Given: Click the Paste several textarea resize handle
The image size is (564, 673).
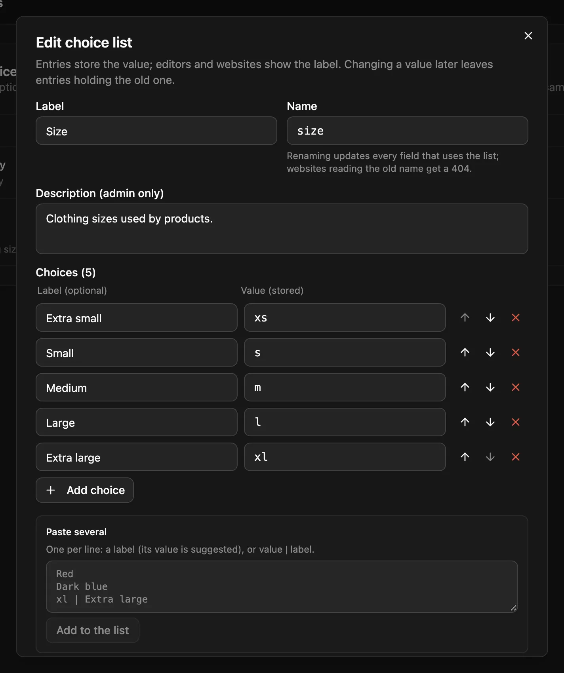Looking at the screenshot, I should (513, 608).
